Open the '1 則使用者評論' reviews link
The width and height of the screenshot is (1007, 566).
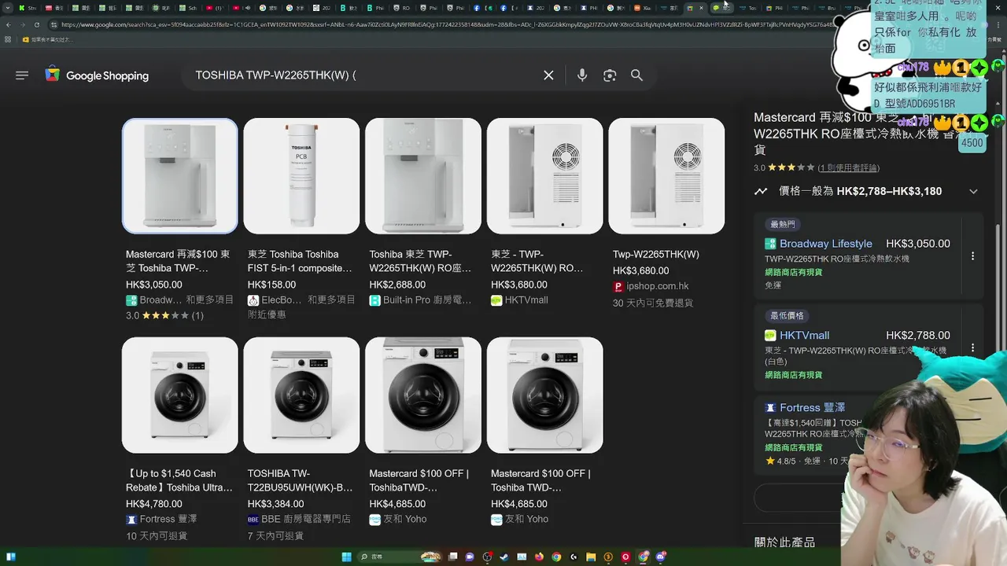coord(849,167)
